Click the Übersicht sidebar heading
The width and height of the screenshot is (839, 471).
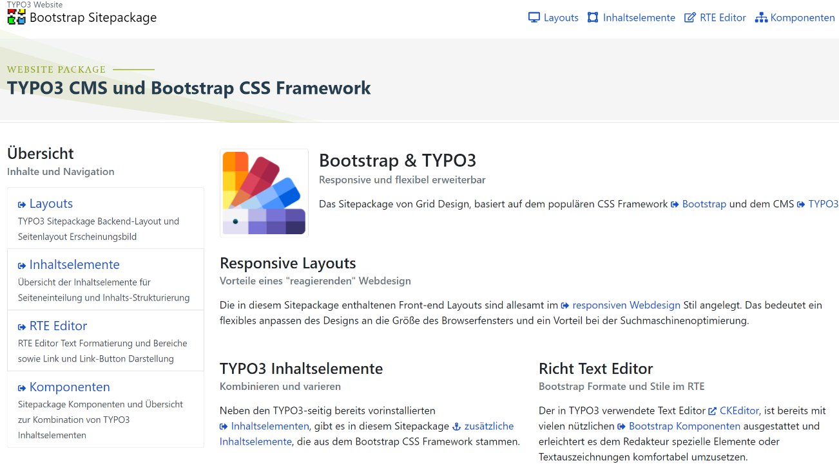coord(41,154)
